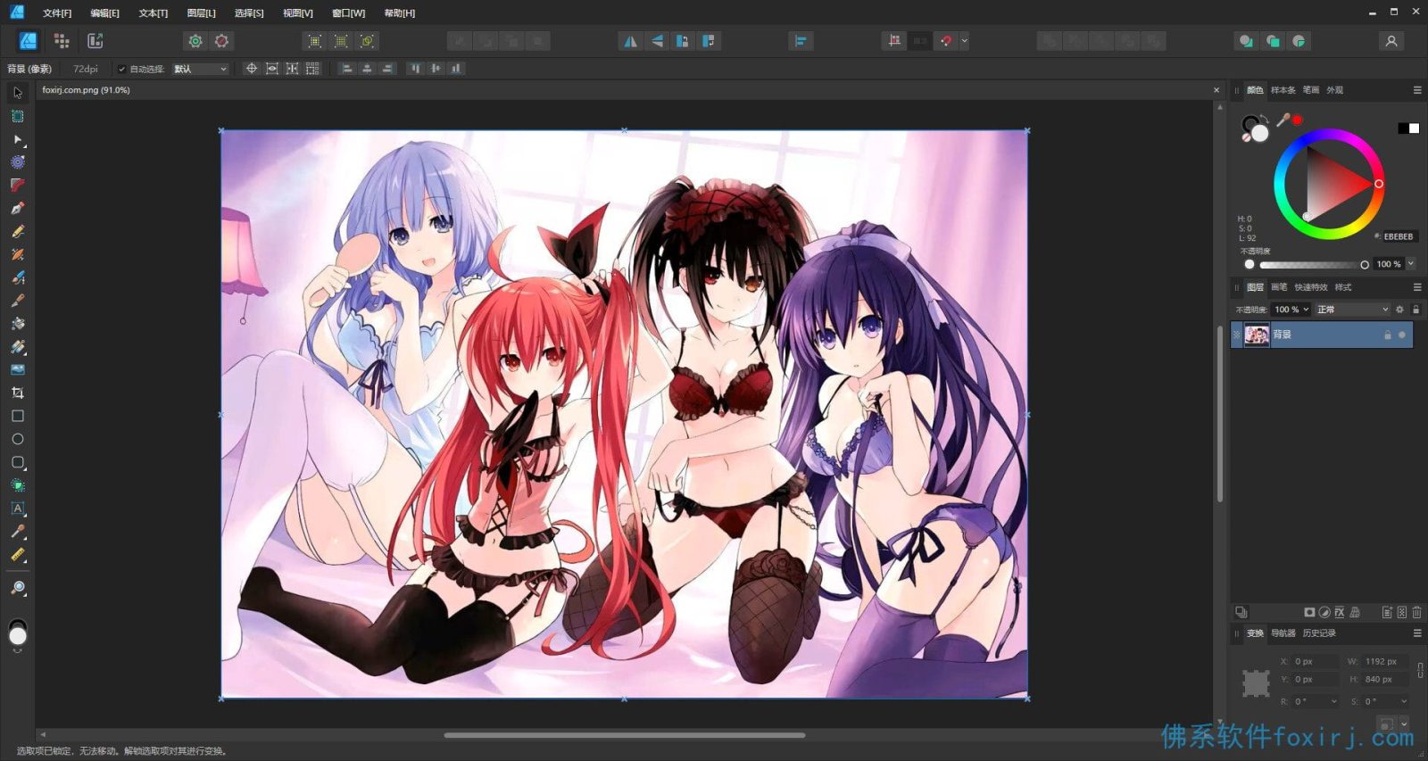Image resolution: width=1428 pixels, height=761 pixels.
Task: Select the Zoom magnifier tool
Action: point(17,588)
